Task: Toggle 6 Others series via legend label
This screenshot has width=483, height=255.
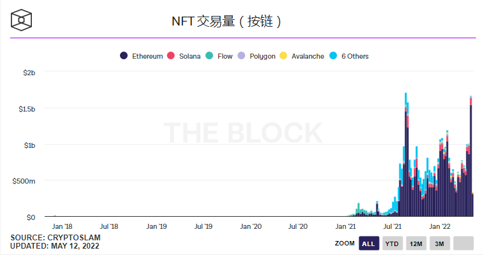Action: (355, 56)
